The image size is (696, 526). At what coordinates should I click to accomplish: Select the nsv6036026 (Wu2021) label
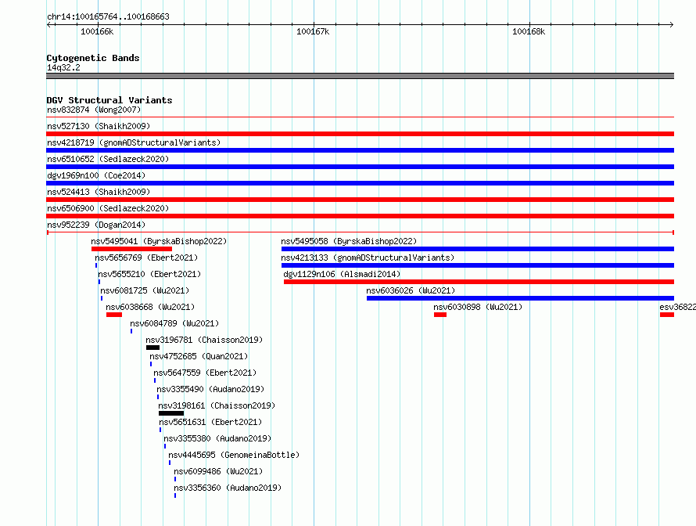[x=411, y=290]
